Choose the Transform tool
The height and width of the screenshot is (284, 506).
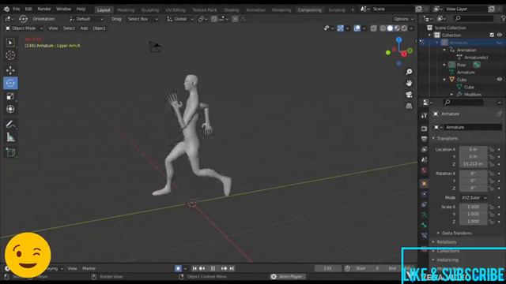(x=10, y=109)
